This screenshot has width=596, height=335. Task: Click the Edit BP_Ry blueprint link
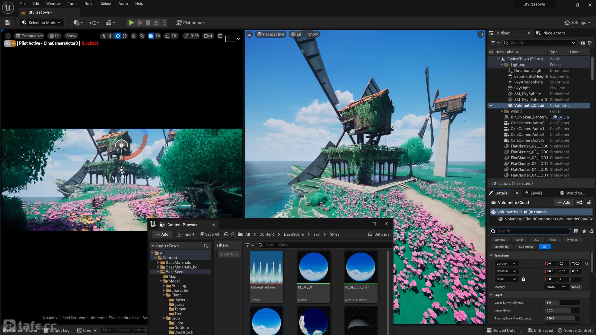pos(560,117)
